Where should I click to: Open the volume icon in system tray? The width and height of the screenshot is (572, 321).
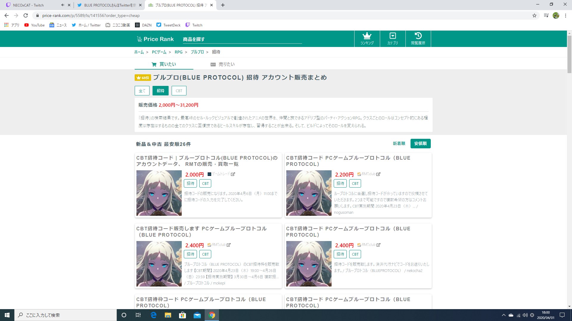525,315
